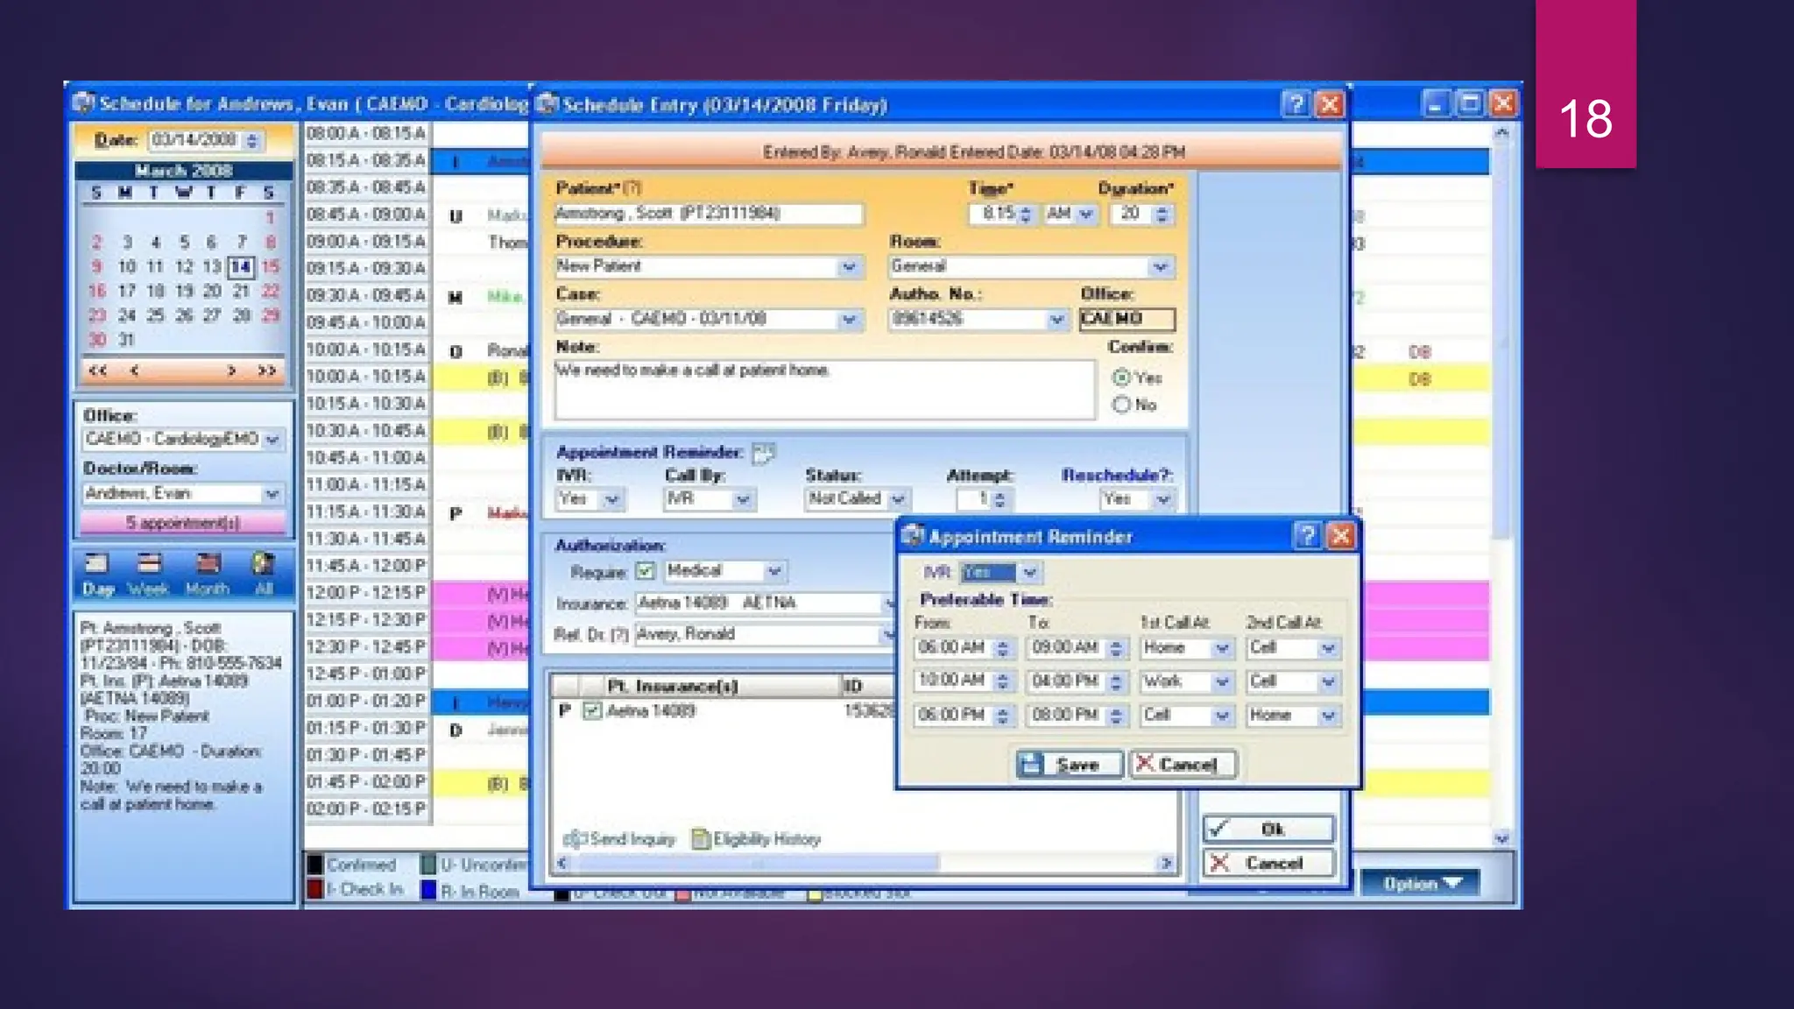Screen dimensions: 1794x1009
Task: Save the appointment reminder
Action: (1069, 765)
